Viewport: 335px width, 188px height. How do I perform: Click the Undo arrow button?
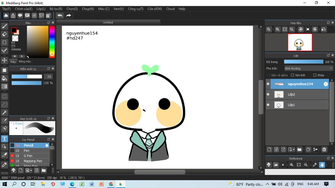pyautogui.click(x=60, y=16)
